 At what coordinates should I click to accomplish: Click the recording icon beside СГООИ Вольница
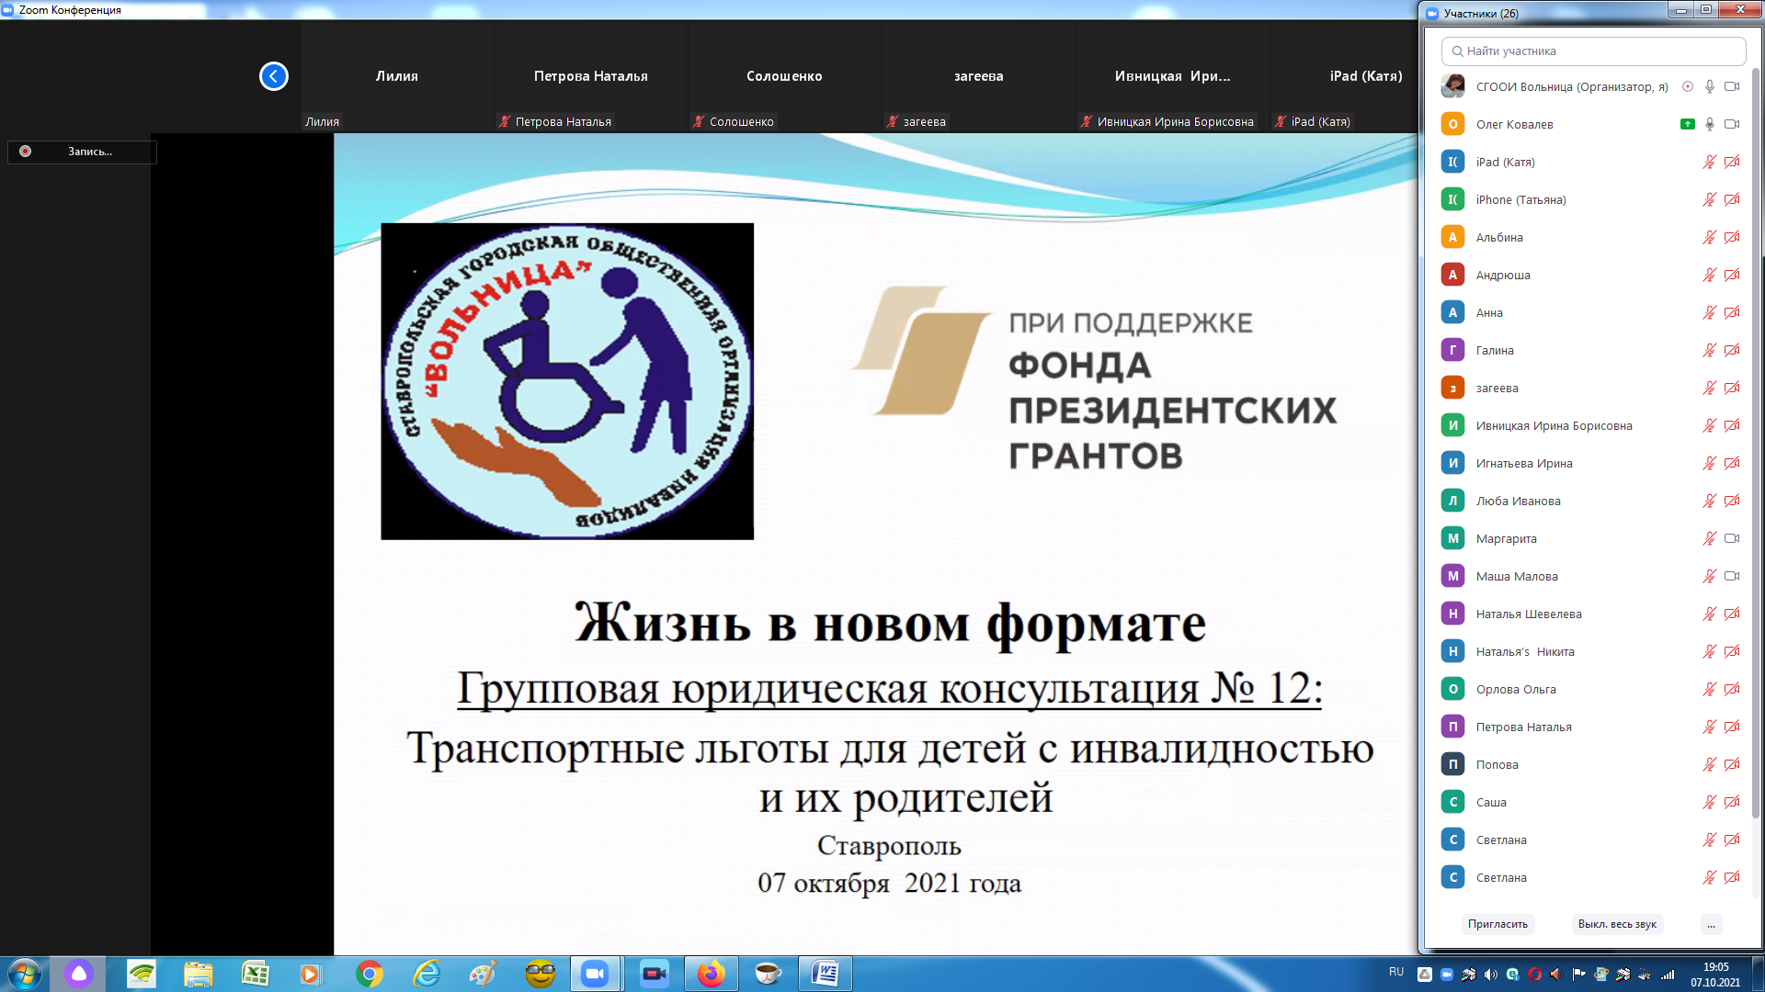[1688, 86]
